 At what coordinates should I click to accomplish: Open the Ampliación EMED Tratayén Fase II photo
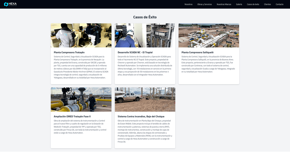click(x=81, y=100)
